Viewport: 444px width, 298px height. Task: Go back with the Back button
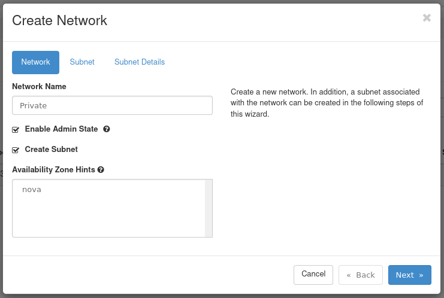tap(361, 275)
